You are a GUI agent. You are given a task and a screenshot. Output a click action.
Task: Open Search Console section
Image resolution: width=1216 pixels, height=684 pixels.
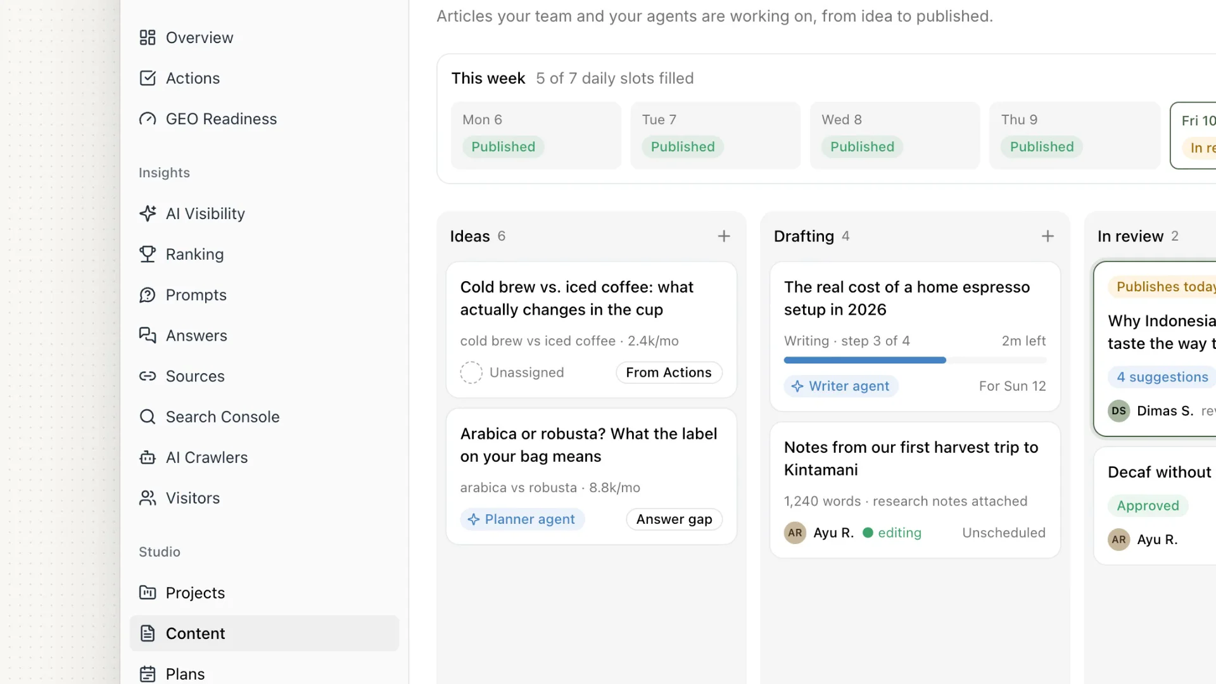pyautogui.click(x=264, y=417)
